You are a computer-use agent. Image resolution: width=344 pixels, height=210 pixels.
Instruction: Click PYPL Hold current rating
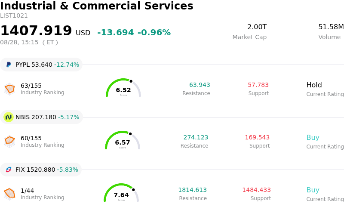(x=314, y=85)
